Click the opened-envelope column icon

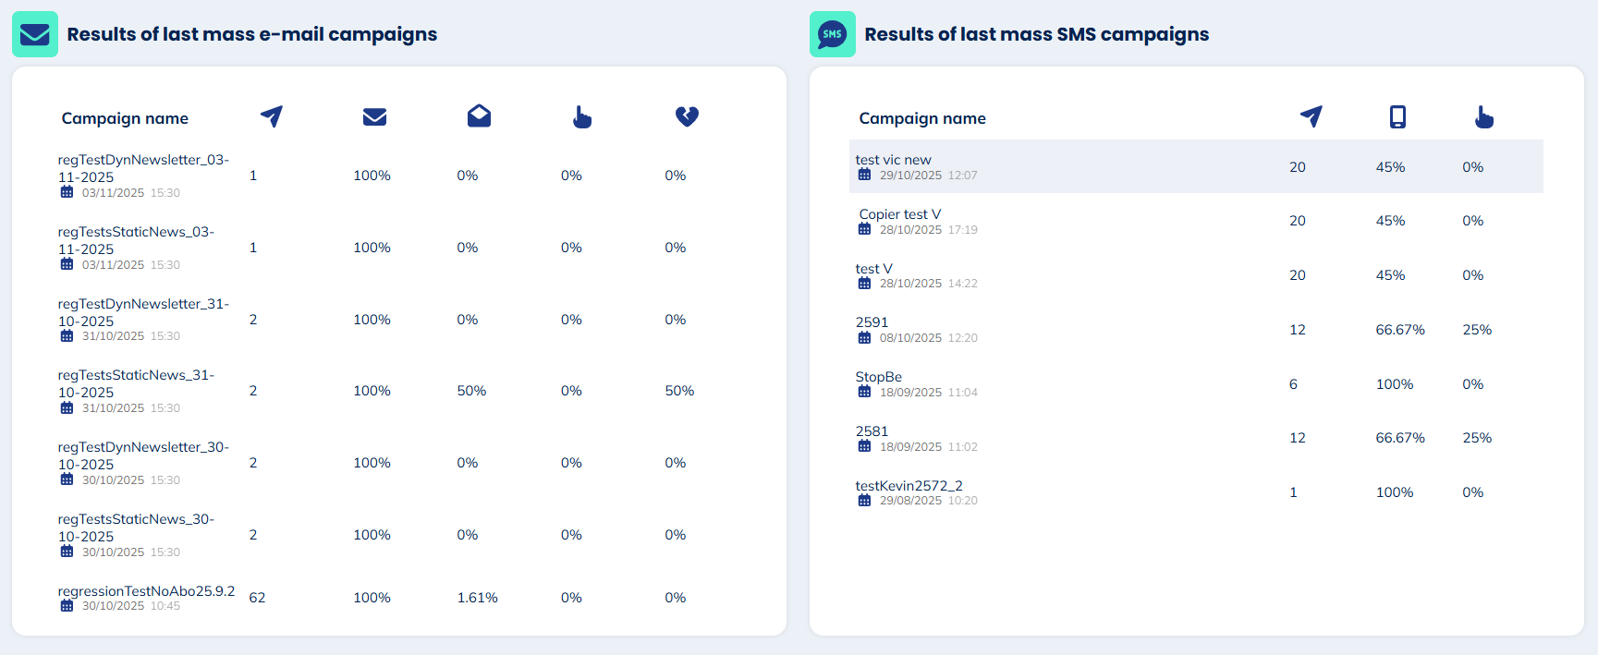pos(479,116)
